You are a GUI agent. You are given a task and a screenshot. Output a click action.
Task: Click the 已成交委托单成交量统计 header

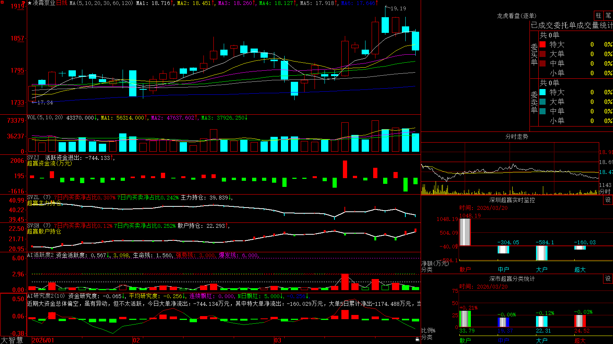(x=572, y=25)
